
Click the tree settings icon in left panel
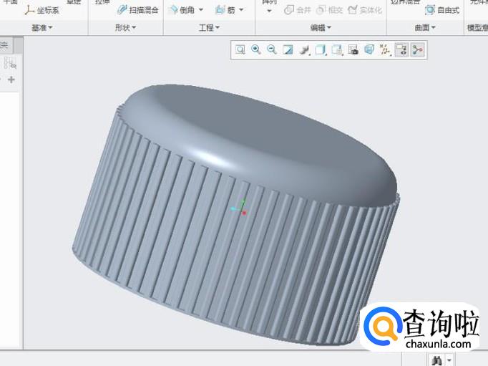(x=10, y=64)
